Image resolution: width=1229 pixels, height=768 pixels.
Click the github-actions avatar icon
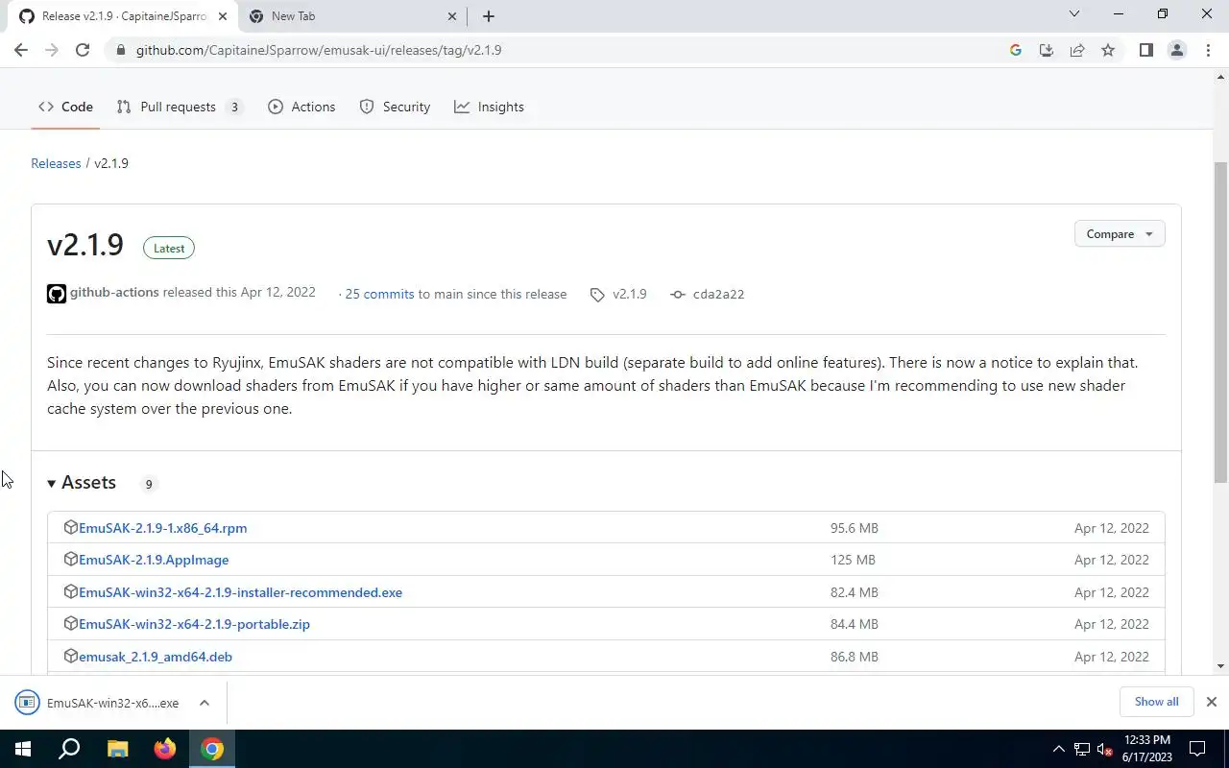57,294
